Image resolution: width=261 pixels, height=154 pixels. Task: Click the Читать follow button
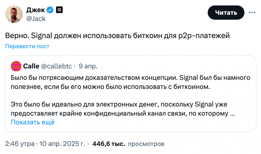[x=226, y=13]
